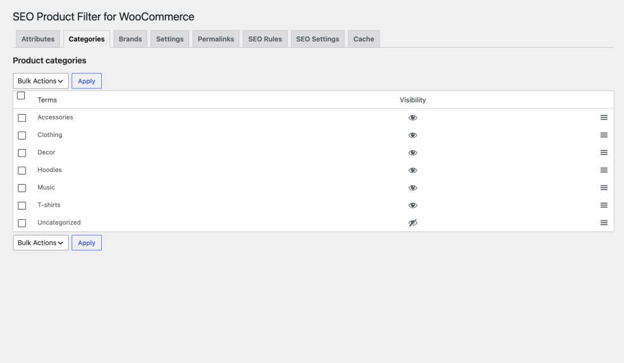
Task: Open the Brands tab
Action: tap(130, 39)
